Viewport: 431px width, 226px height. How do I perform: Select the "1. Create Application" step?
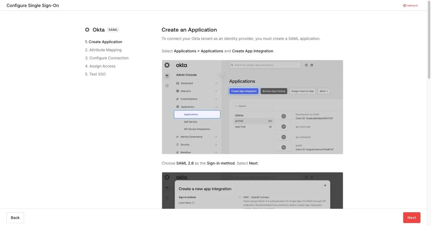(104, 42)
